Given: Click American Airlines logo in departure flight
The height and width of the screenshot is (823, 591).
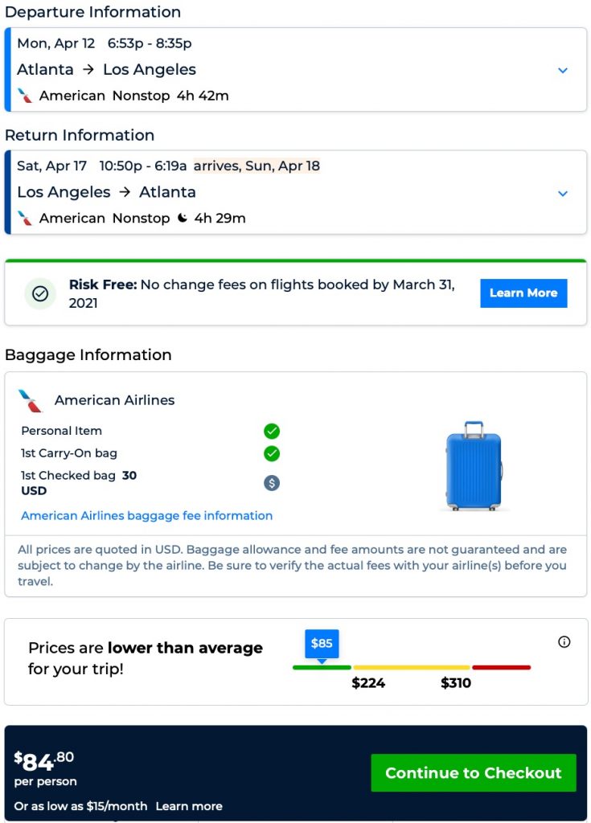Looking at the screenshot, I should click(x=25, y=96).
